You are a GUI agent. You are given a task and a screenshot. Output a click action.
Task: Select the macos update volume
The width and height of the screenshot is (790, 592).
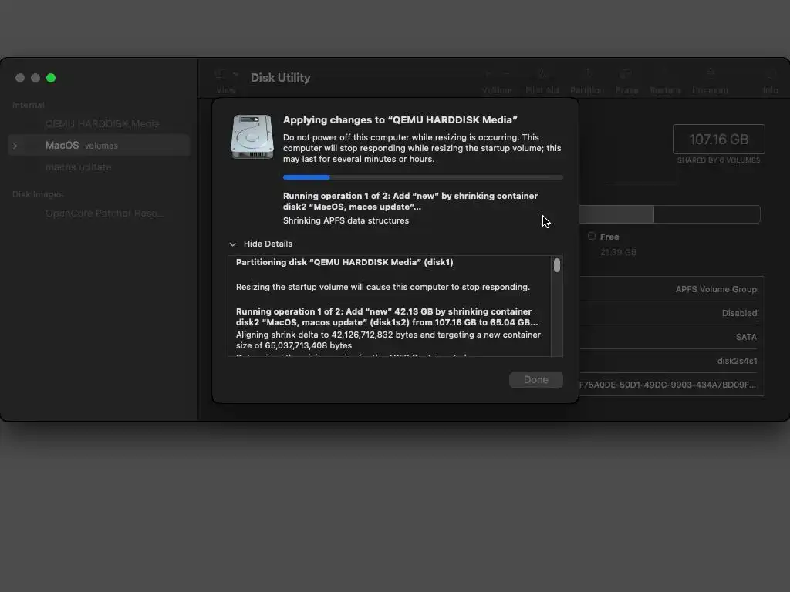click(x=79, y=167)
